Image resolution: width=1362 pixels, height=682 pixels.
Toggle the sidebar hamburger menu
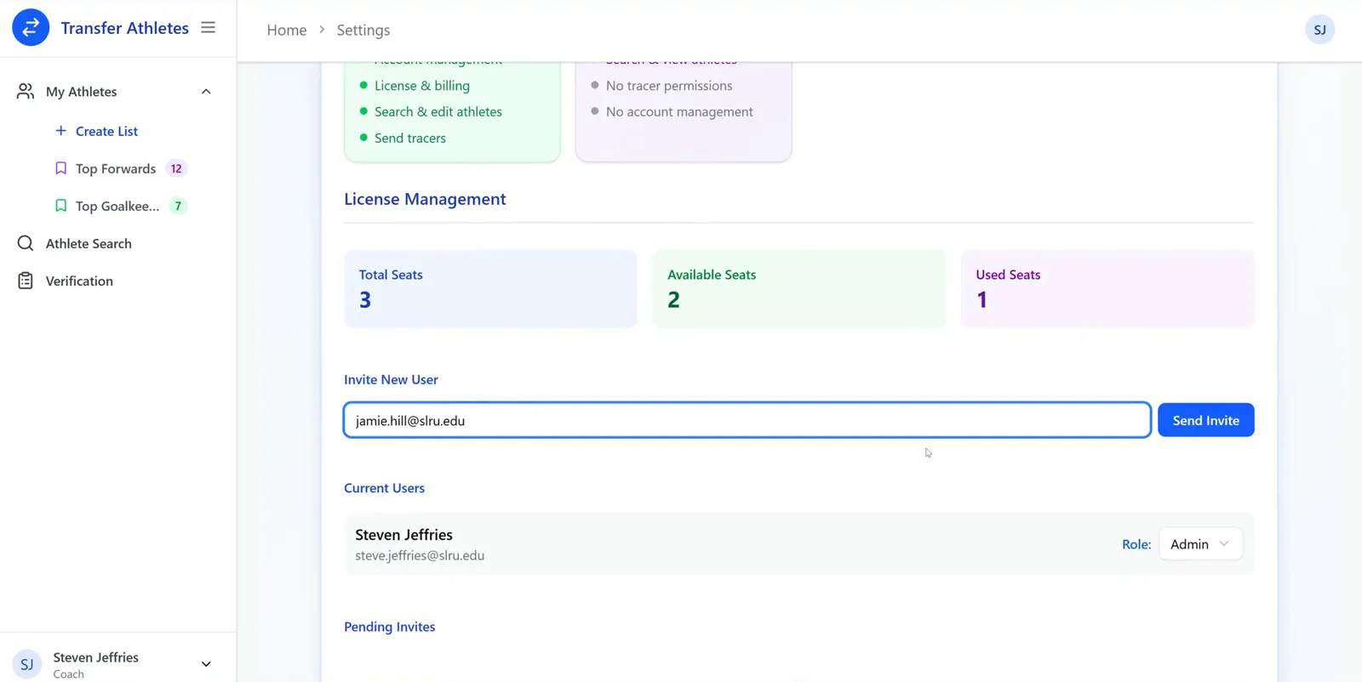click(x=208, y=27)
